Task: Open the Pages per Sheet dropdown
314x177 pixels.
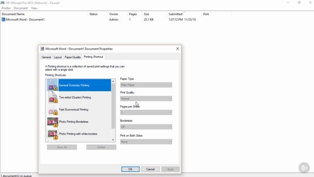Action: point(146,113)
